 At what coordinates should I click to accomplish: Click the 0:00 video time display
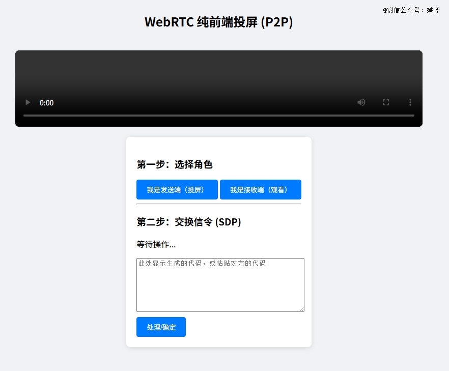[x=47, y=103]
